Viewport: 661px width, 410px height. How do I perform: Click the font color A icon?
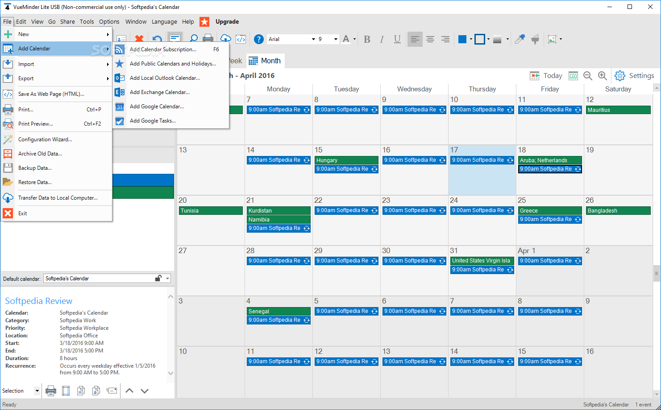tap(346, 39)
